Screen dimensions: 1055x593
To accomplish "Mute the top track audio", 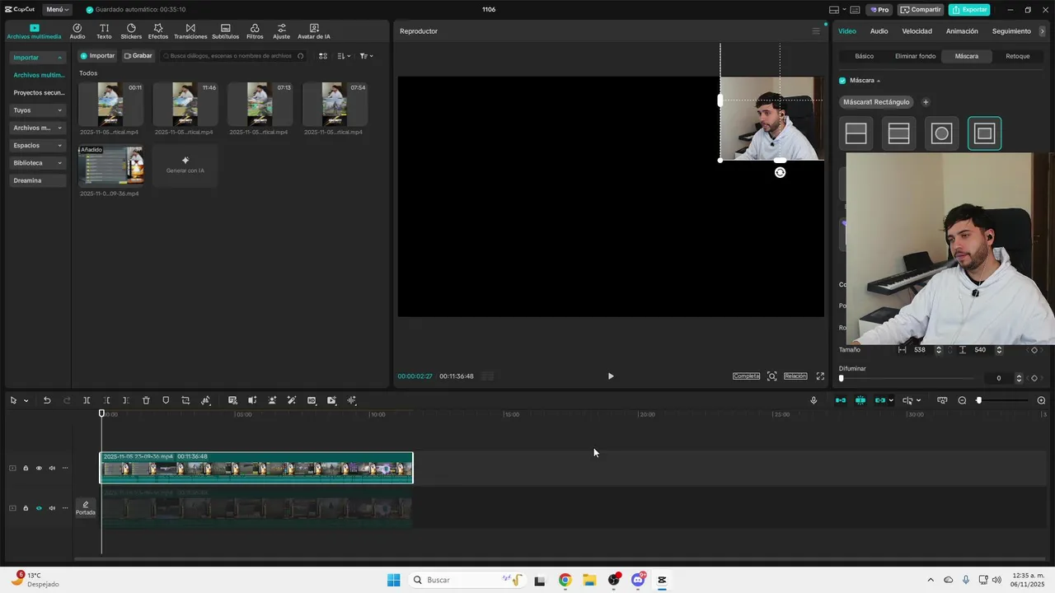I will (52, 469).
